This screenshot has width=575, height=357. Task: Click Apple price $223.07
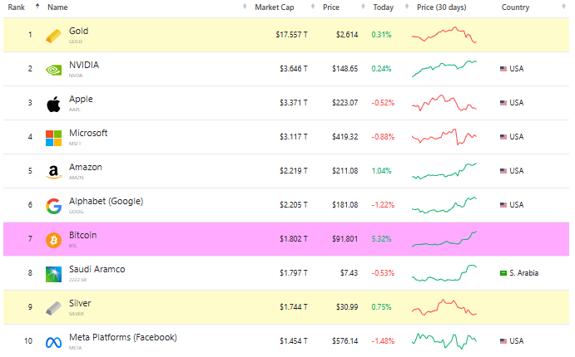coord(345,103)
